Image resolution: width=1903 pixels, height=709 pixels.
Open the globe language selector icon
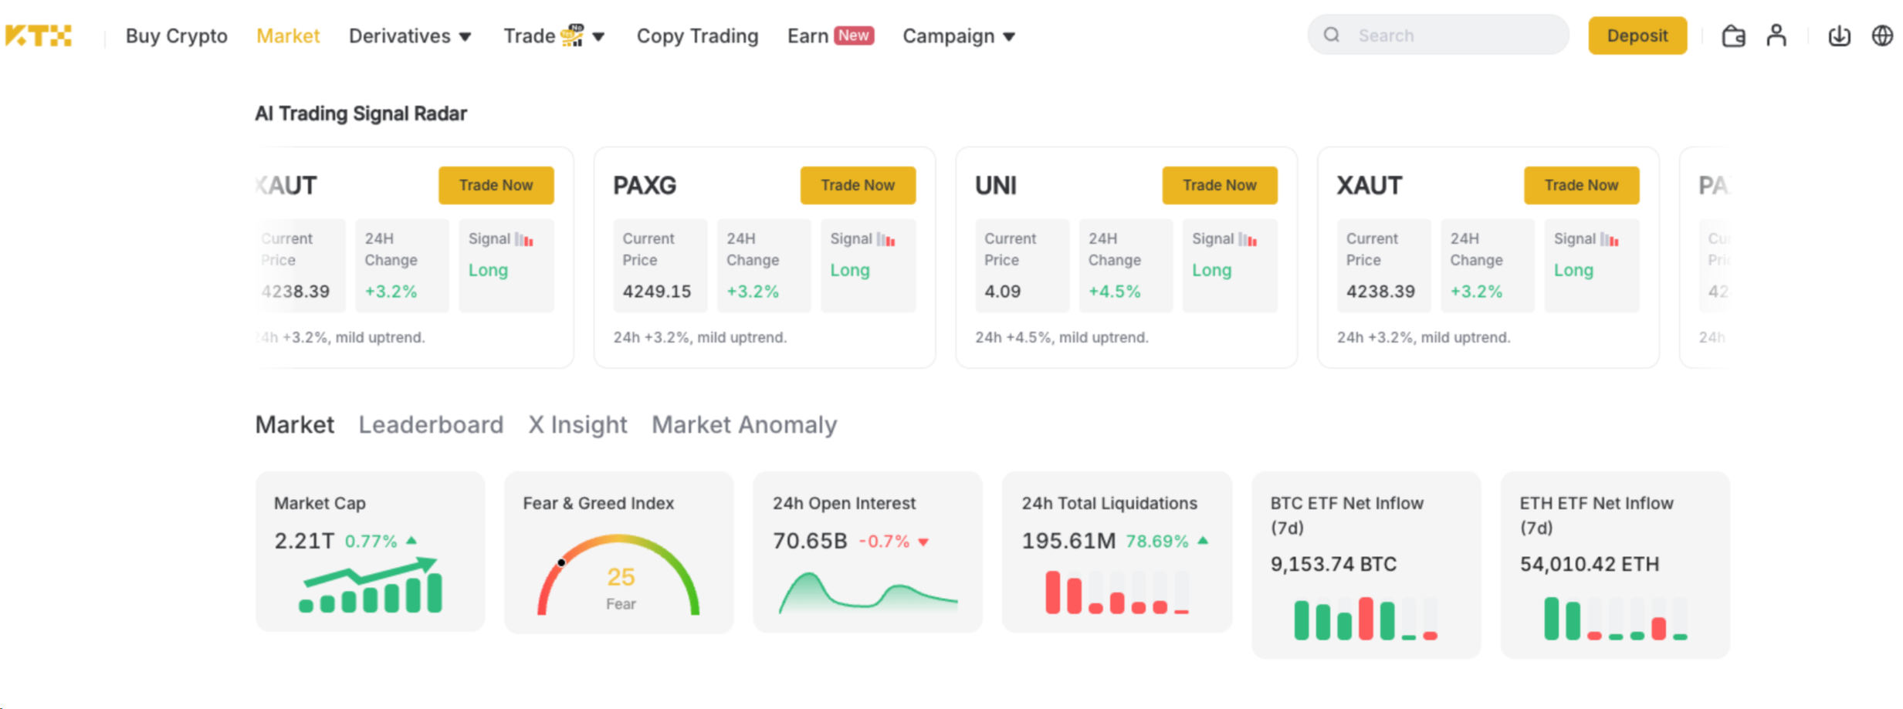1883,35
